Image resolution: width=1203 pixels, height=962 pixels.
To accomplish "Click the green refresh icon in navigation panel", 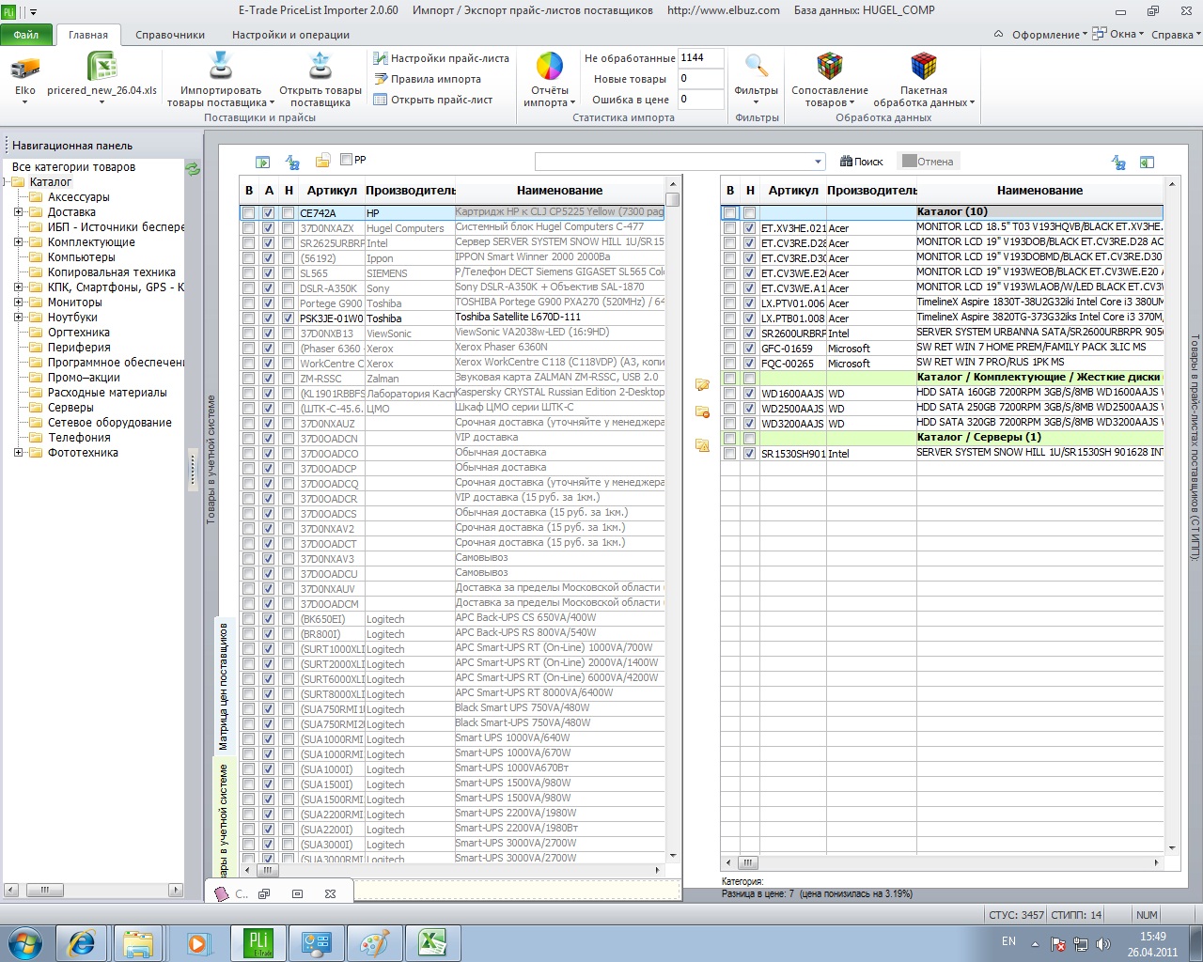I will point(193,169).
